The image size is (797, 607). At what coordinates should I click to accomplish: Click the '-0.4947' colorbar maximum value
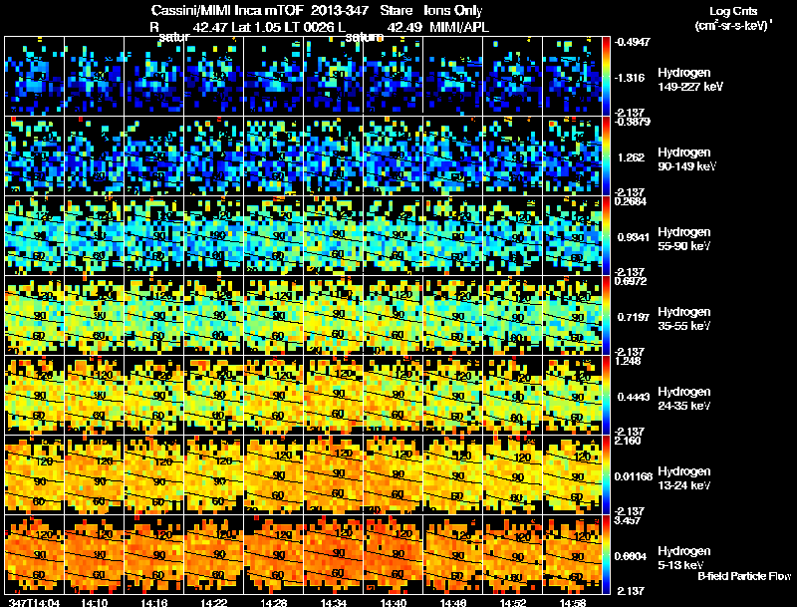[x=633, y=42]
